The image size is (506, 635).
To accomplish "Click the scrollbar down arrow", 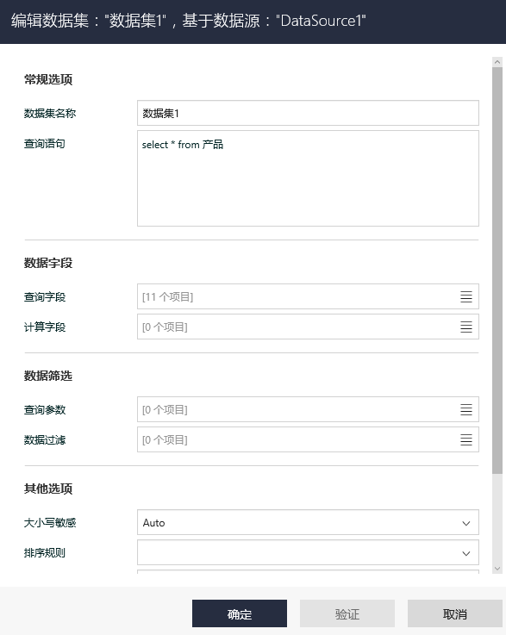I will click(x=497, y=569).
